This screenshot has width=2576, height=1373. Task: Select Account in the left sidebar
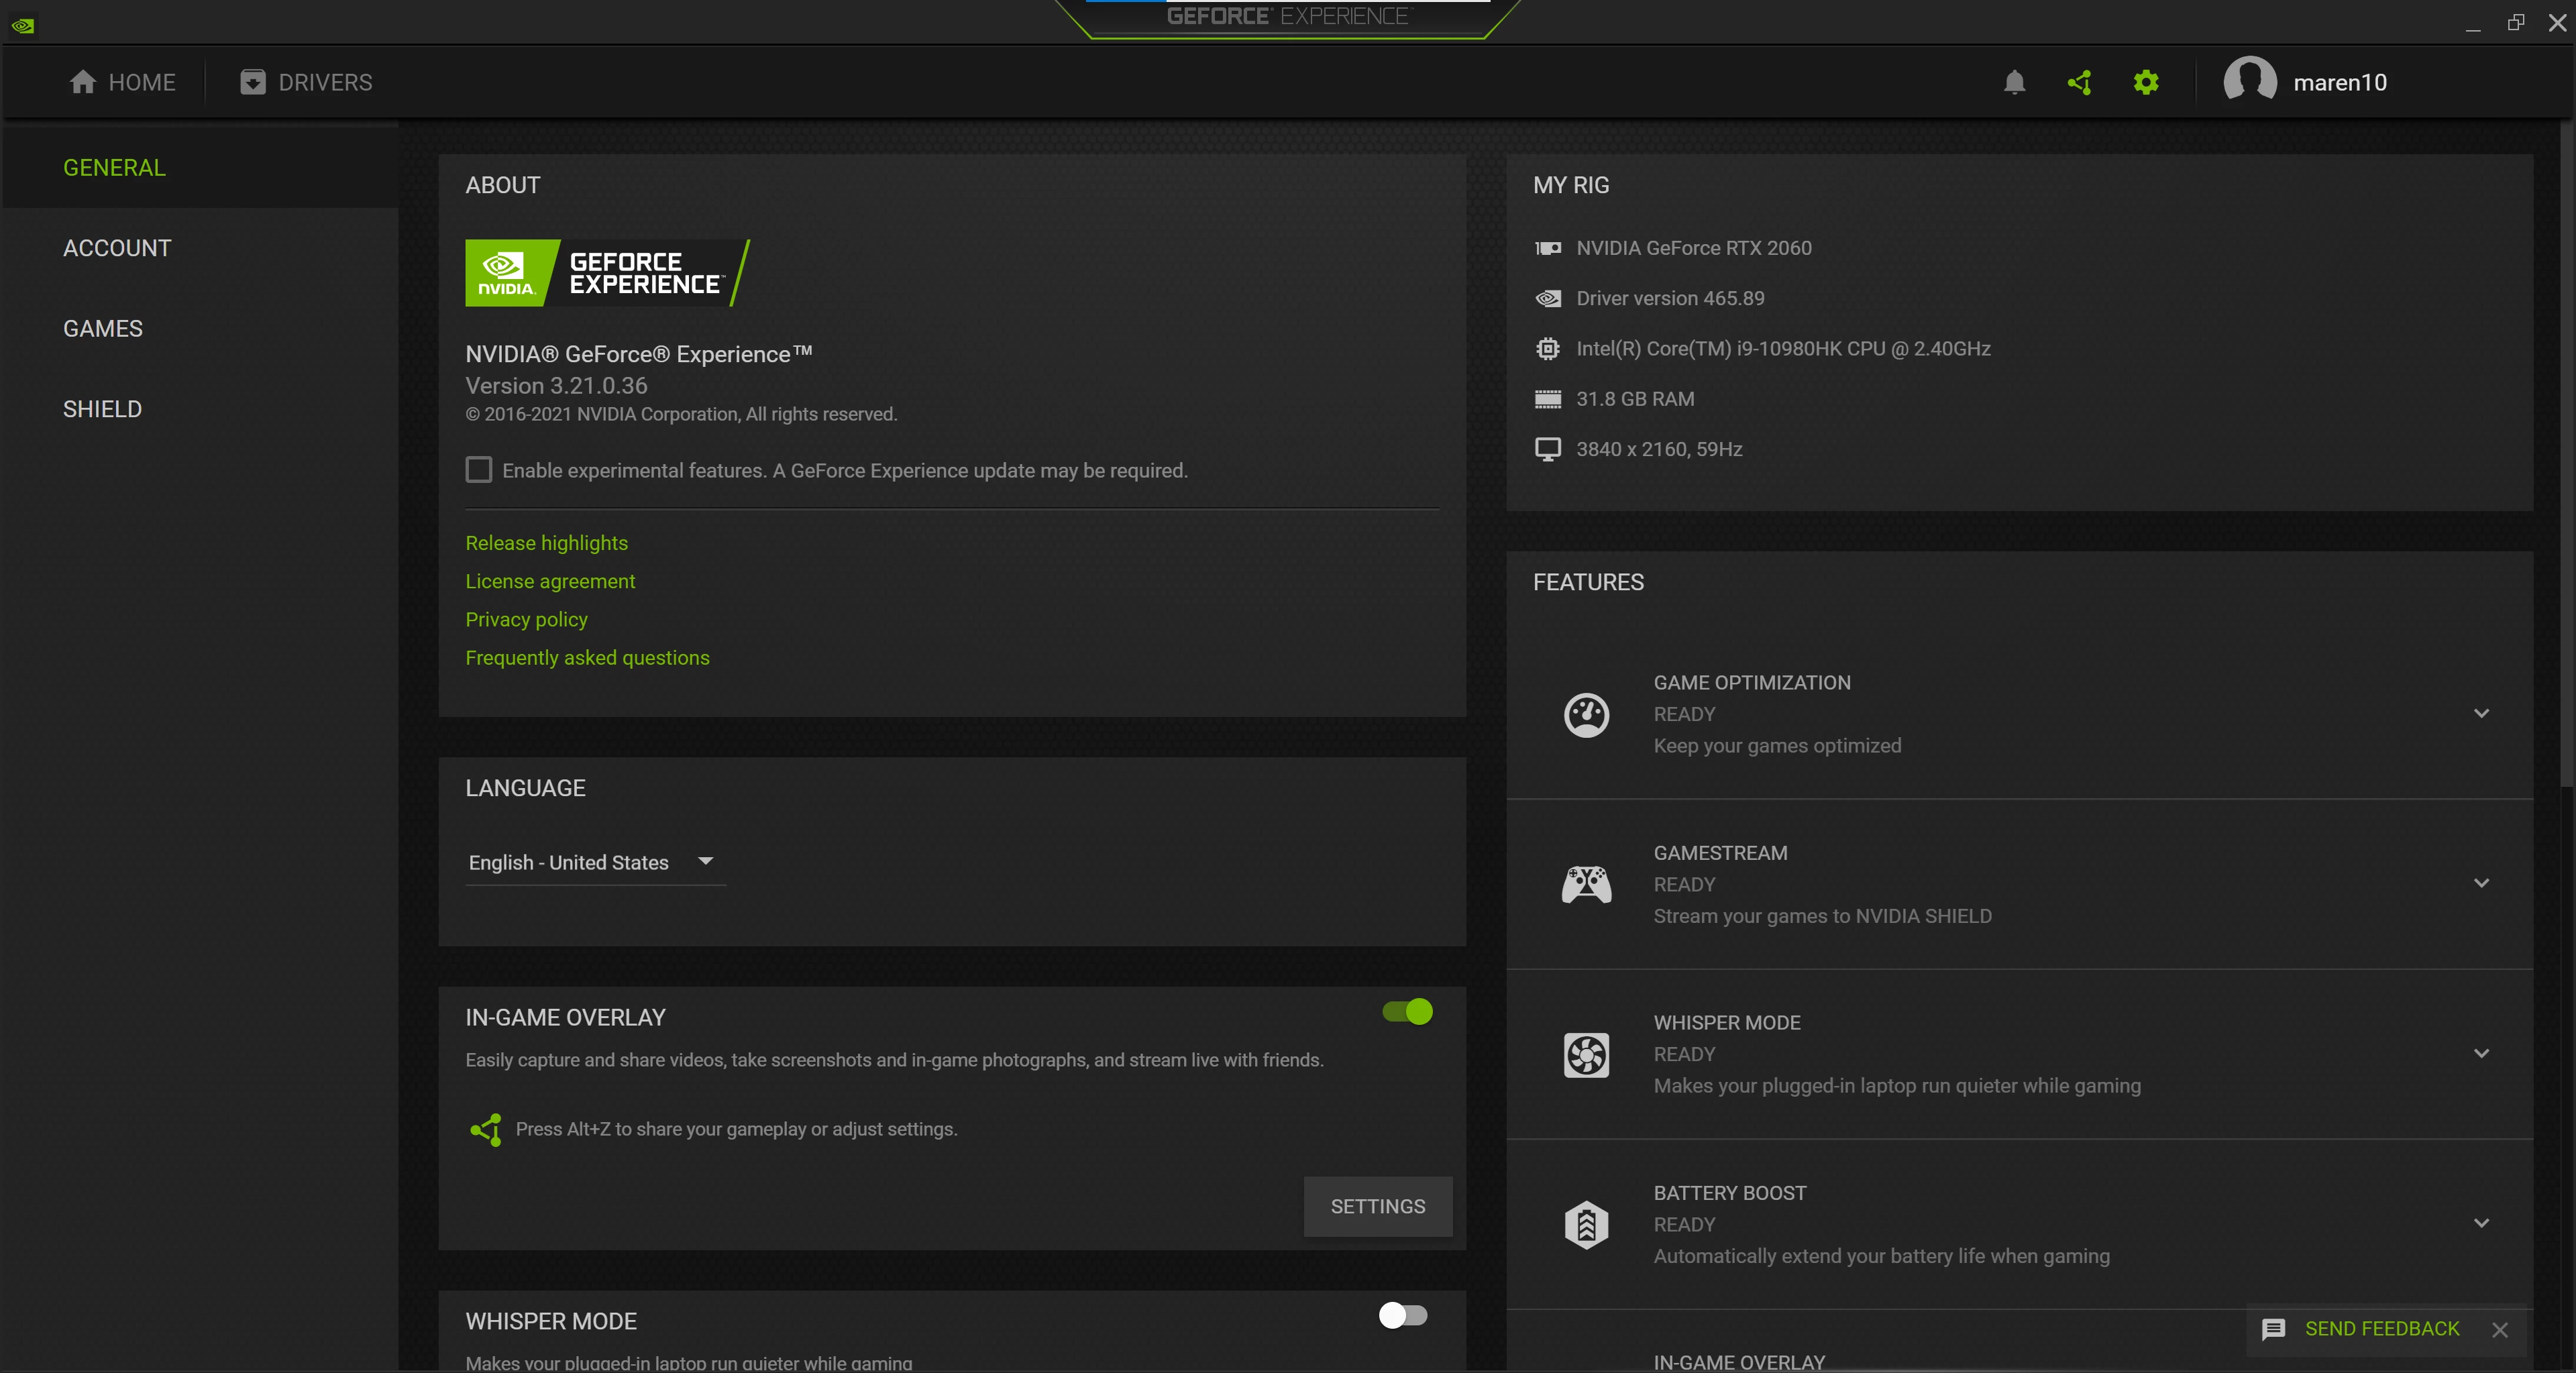click(117, 248)
